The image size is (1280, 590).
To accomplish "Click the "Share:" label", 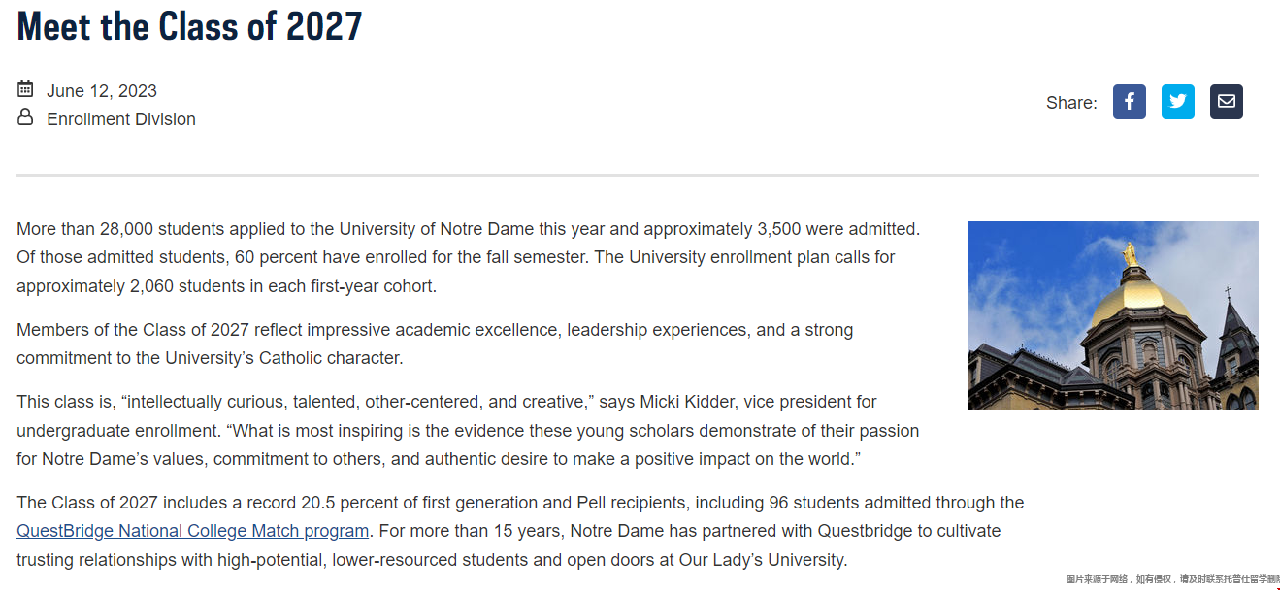I will coord(1071,103).
